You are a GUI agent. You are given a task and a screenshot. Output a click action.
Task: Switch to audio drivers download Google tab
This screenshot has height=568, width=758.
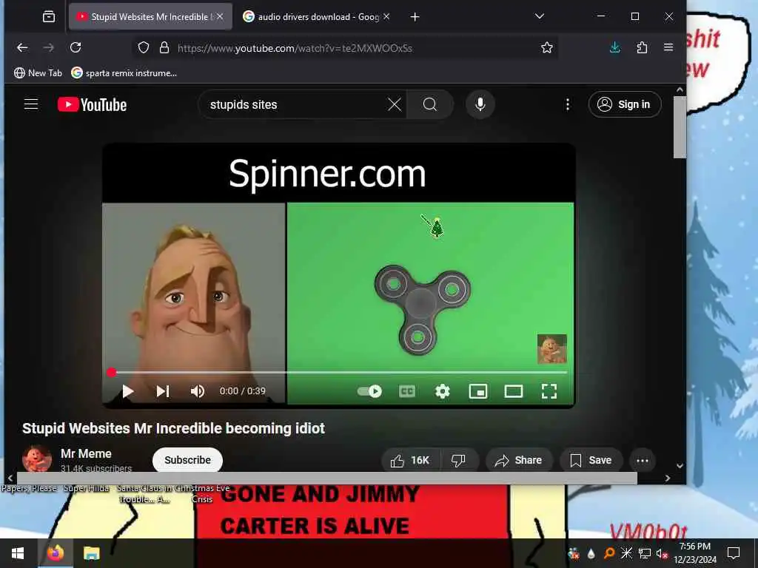pyautogui.click(x=318, y=17)
